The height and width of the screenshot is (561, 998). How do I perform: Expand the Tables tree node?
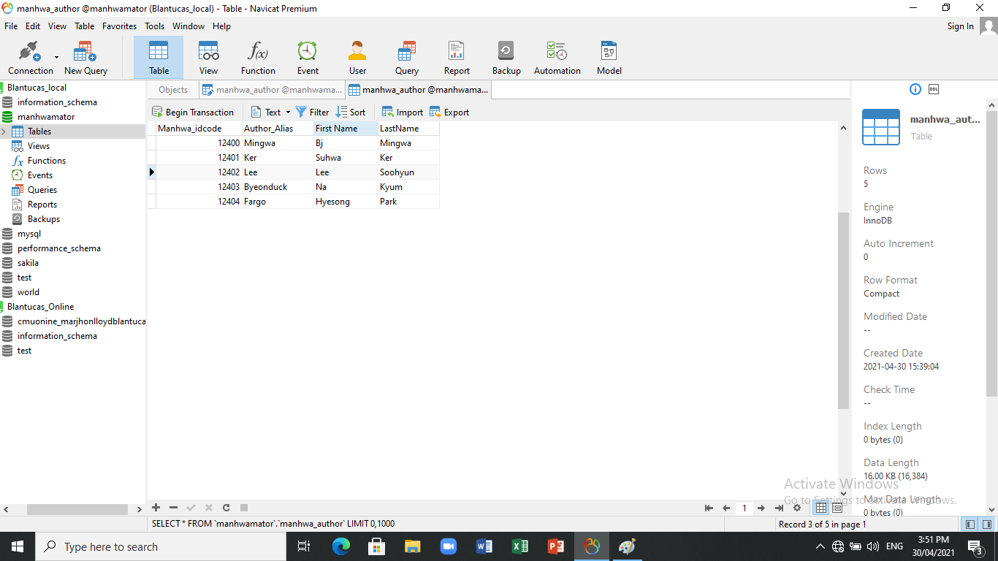(x=4, y=131)
